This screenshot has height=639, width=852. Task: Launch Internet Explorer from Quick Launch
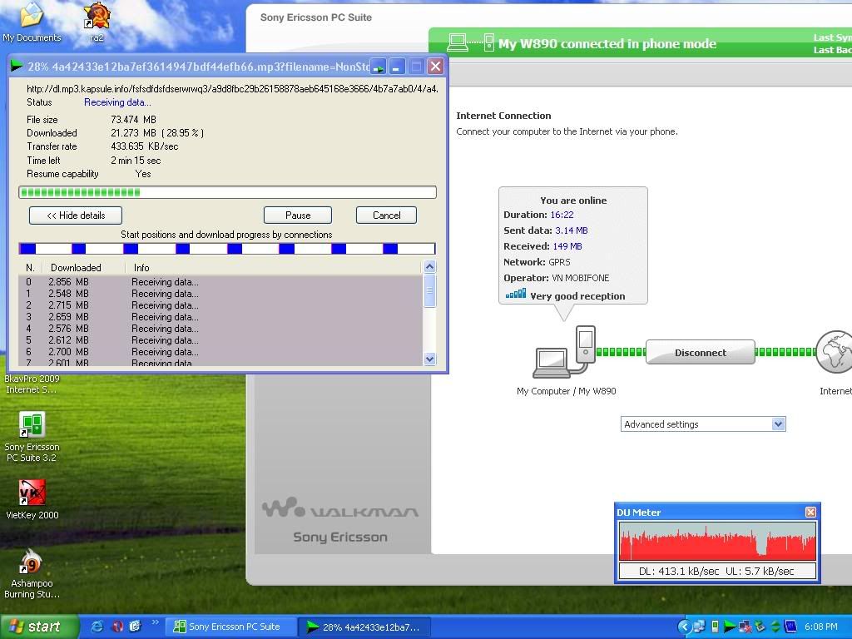click(97, 627)
